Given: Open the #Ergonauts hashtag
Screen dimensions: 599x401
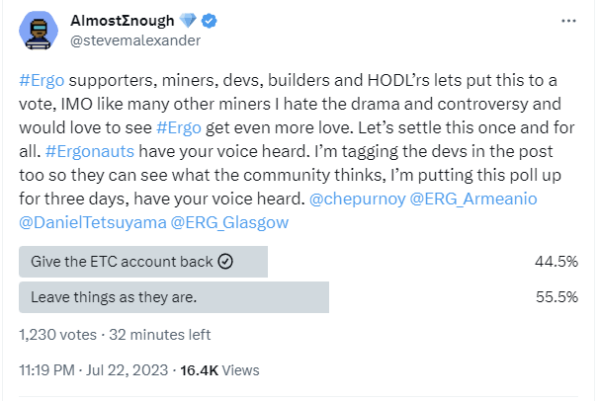Looking at the screenshot, I should point(90,151).
